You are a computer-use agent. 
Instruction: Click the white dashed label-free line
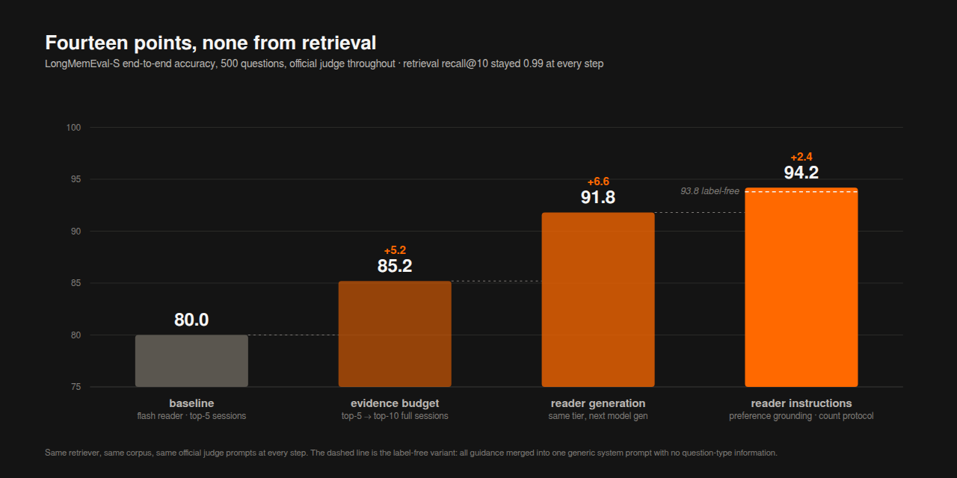(801, 192)
